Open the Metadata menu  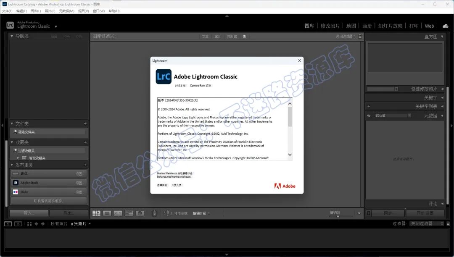[66, 11]
